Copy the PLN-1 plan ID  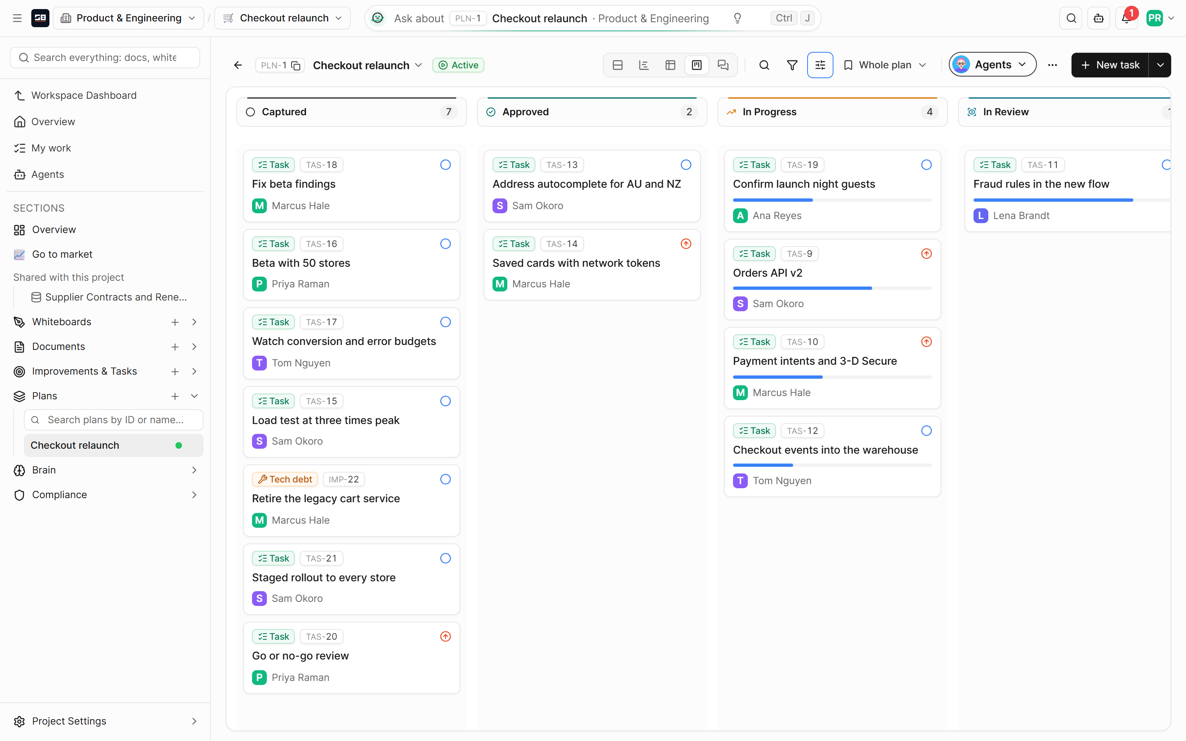click(x=296, y=66)
